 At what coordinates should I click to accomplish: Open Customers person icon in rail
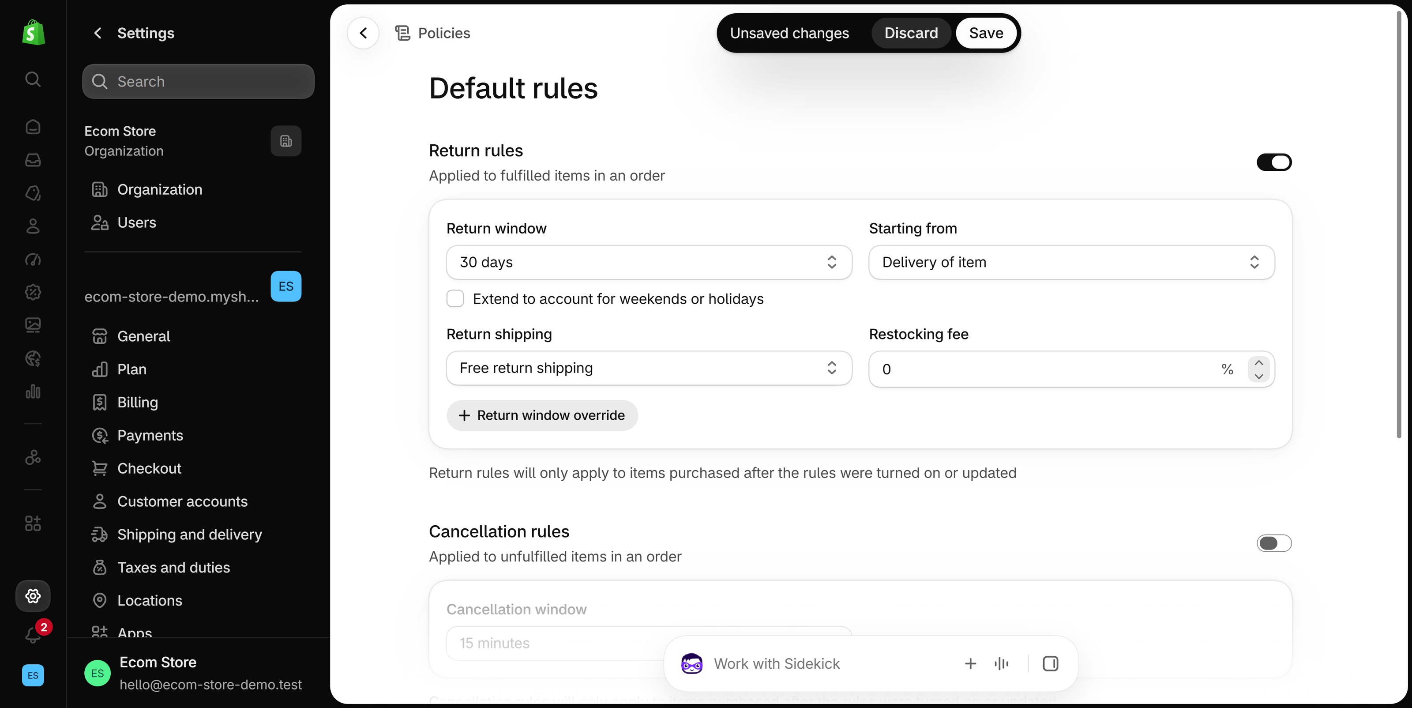coord(33,226)
